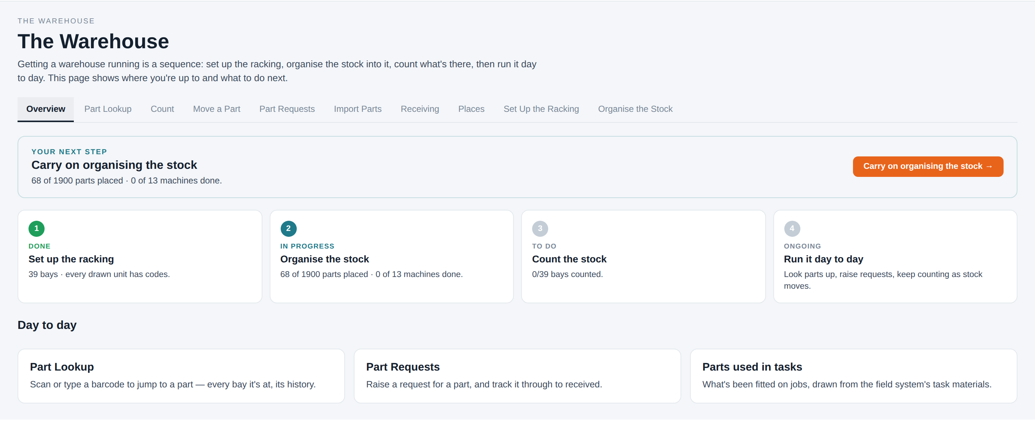The image size is (1035, 421).
Task: Switch to the Receiving tab
Action: coord(420,109)
